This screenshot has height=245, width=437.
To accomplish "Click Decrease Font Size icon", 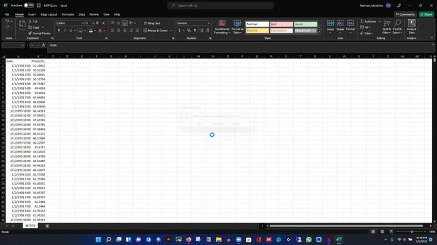I will pyautogui.click(x=103, y=23).
